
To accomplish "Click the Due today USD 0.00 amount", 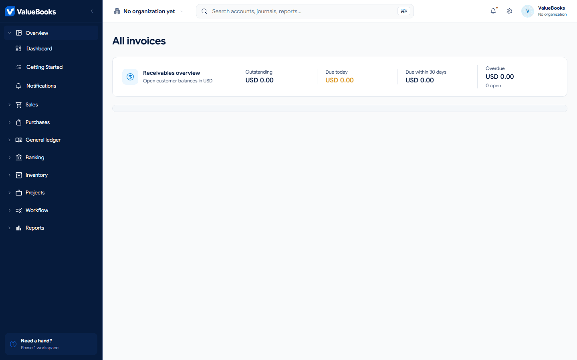I will pos(339,80).
